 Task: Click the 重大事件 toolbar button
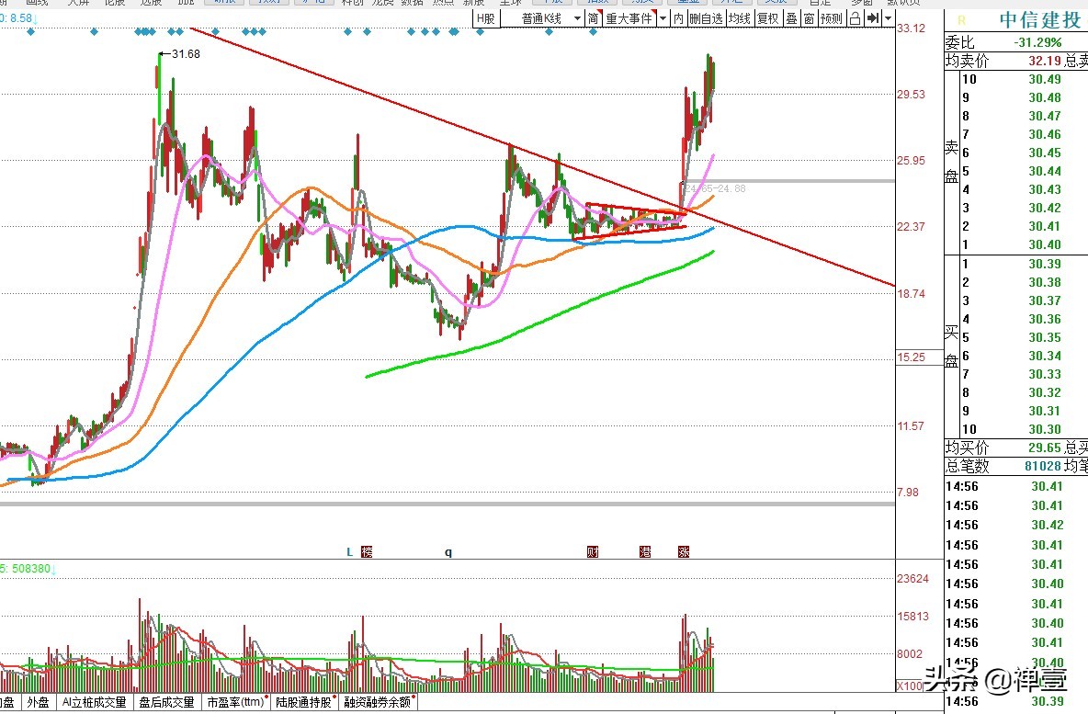(629, 18)
